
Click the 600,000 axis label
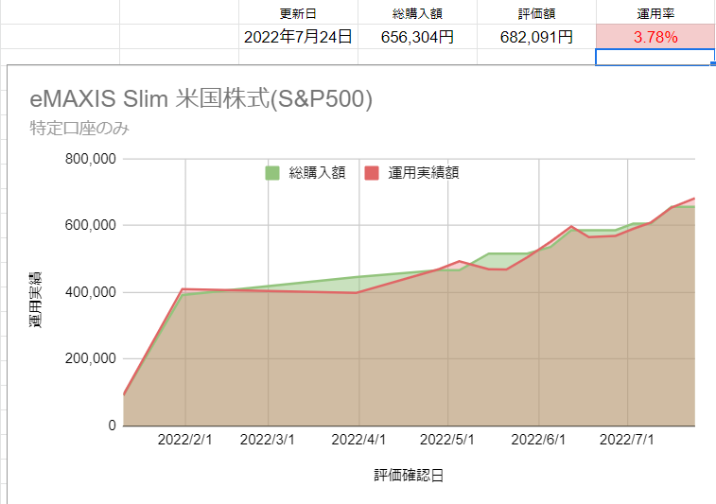(x=91, y=225)
